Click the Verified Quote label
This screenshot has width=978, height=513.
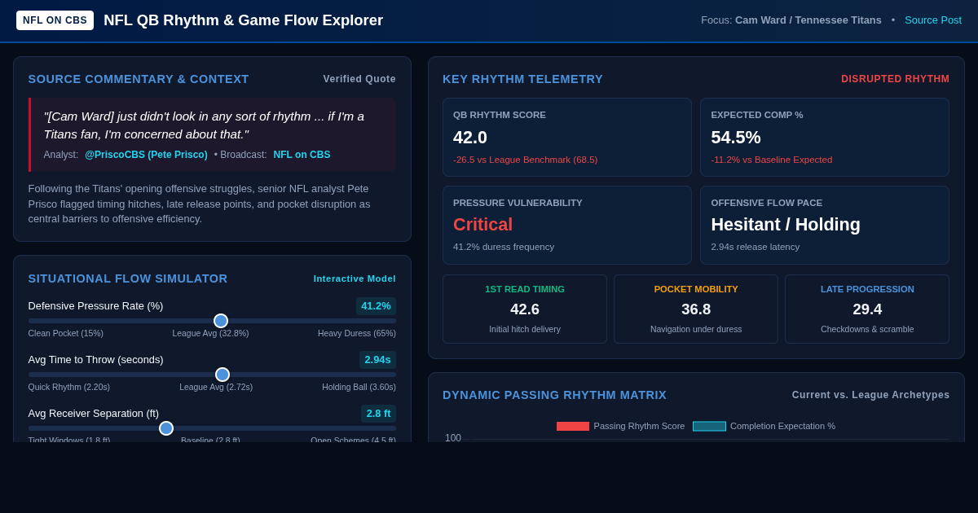coord(359,79)
